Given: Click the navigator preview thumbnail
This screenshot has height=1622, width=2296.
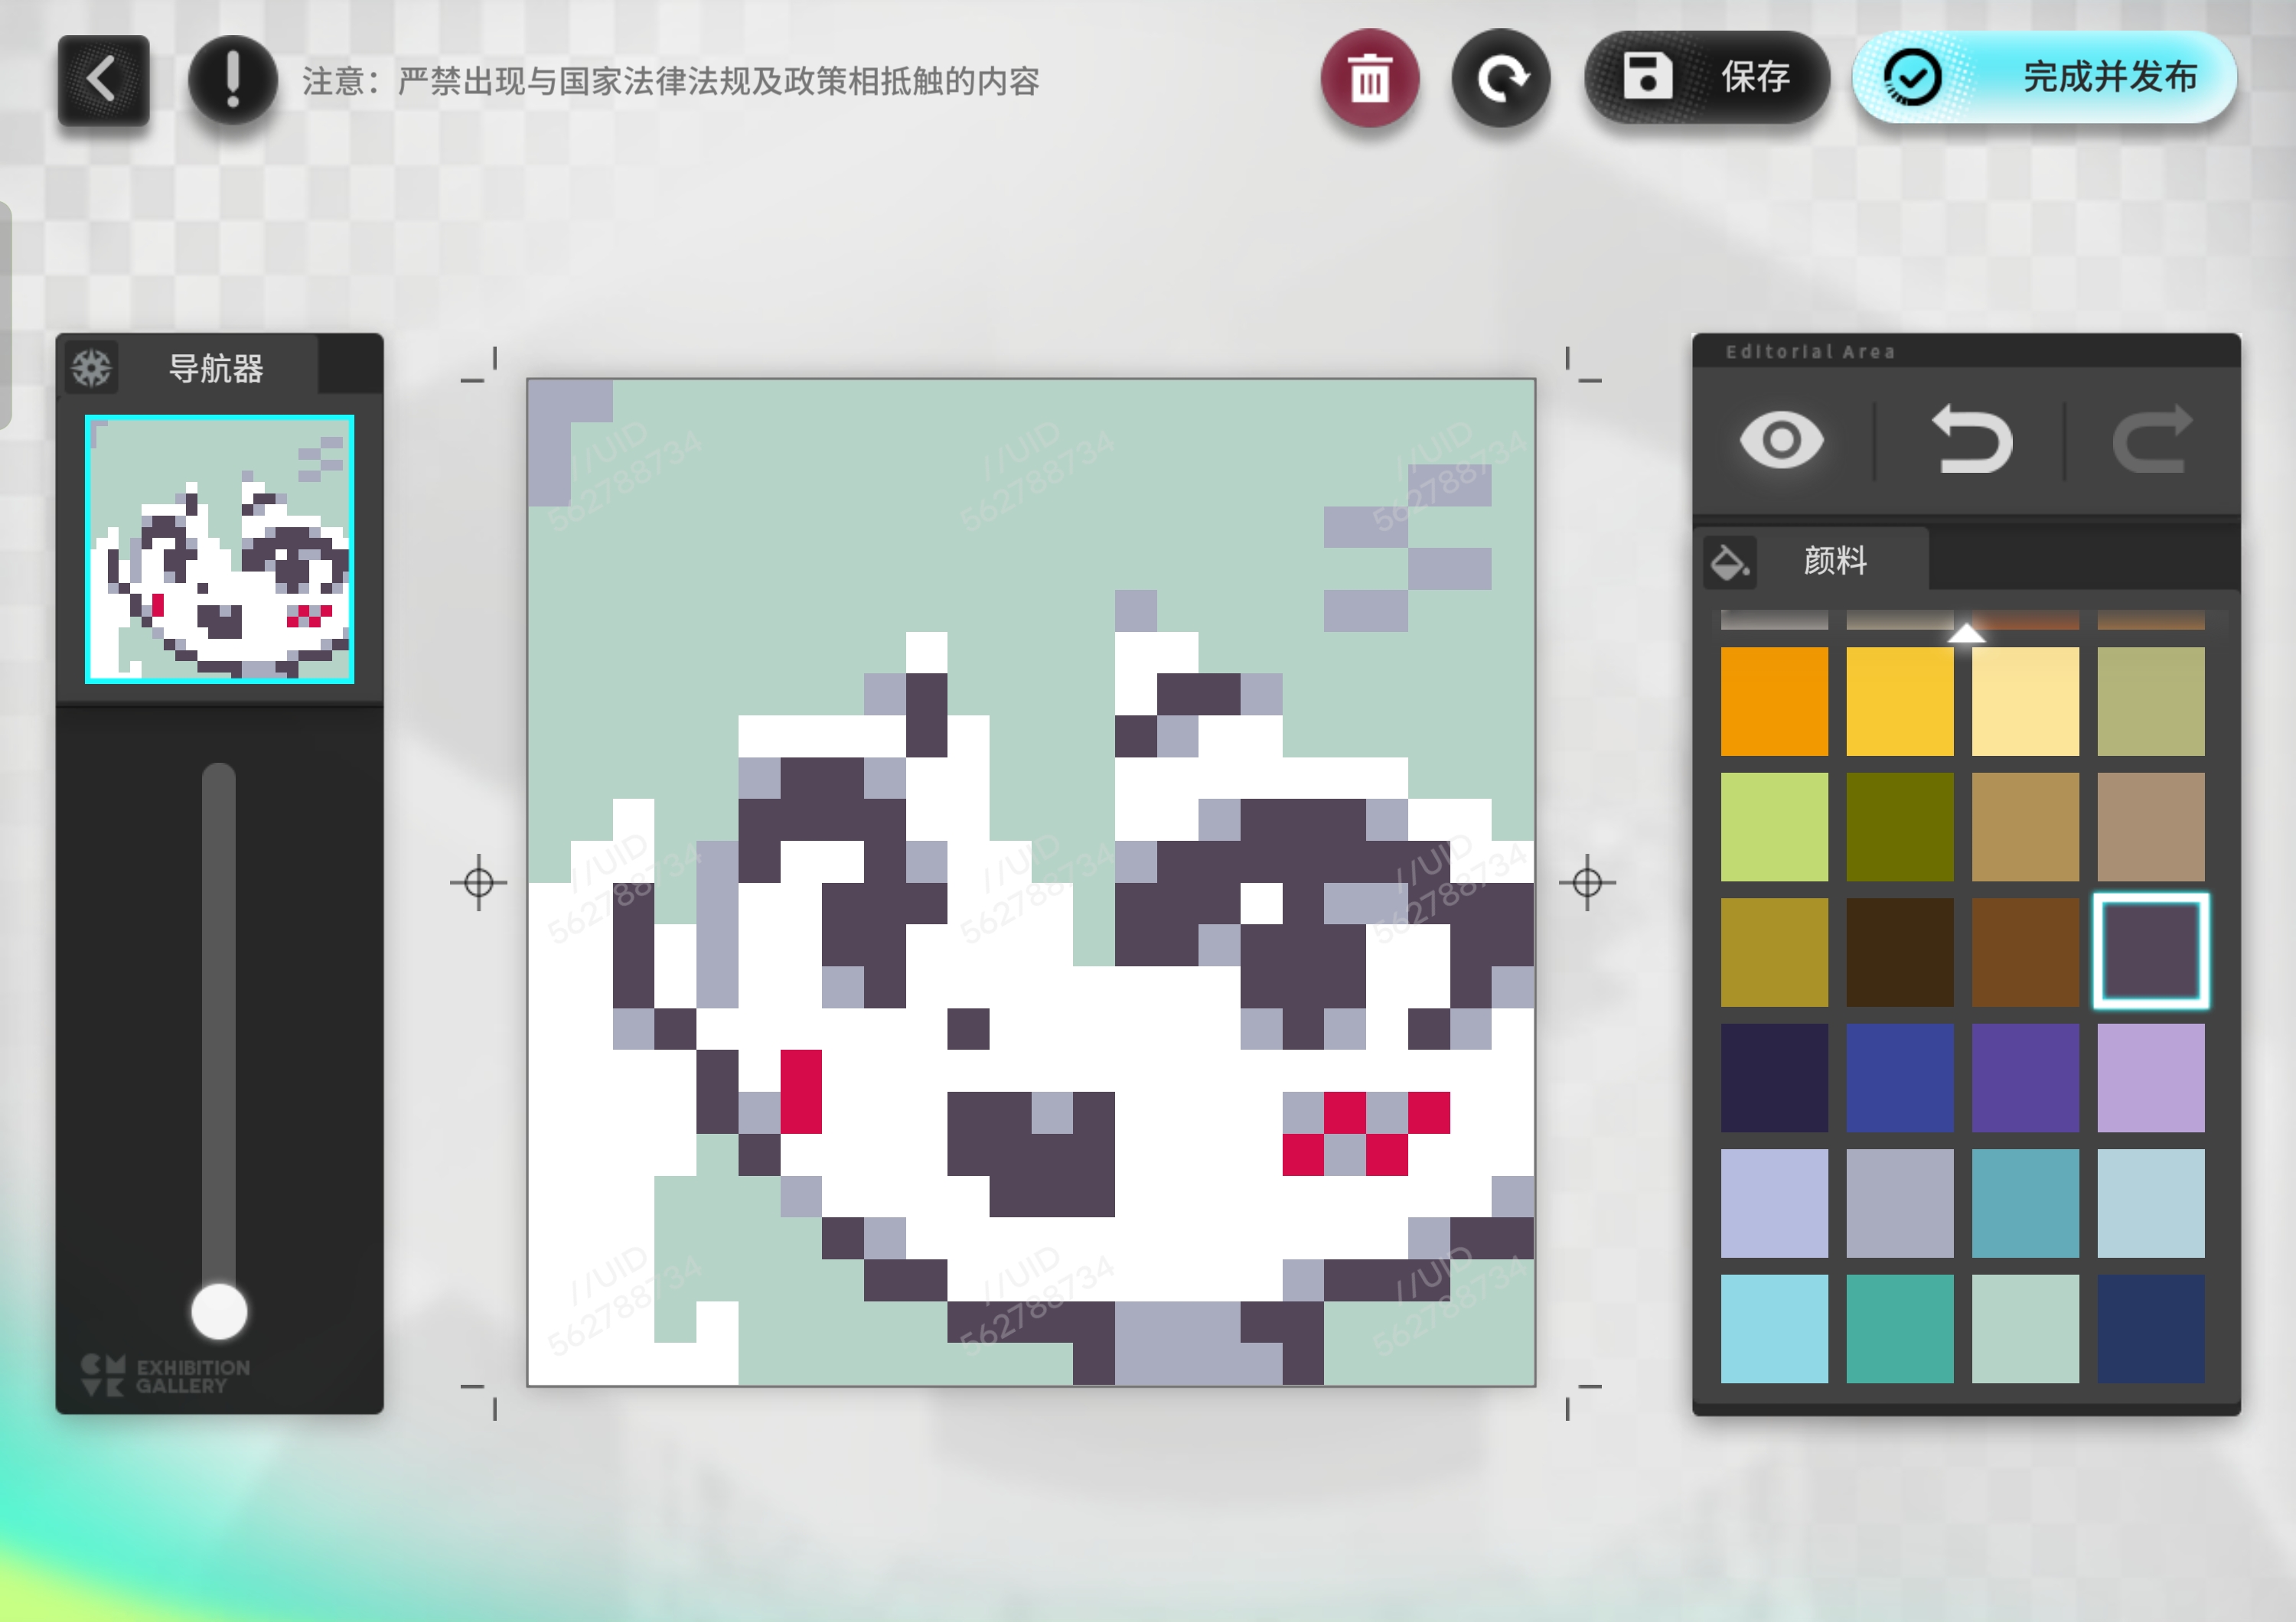Looking at the screenshot, I should [219, 549].
